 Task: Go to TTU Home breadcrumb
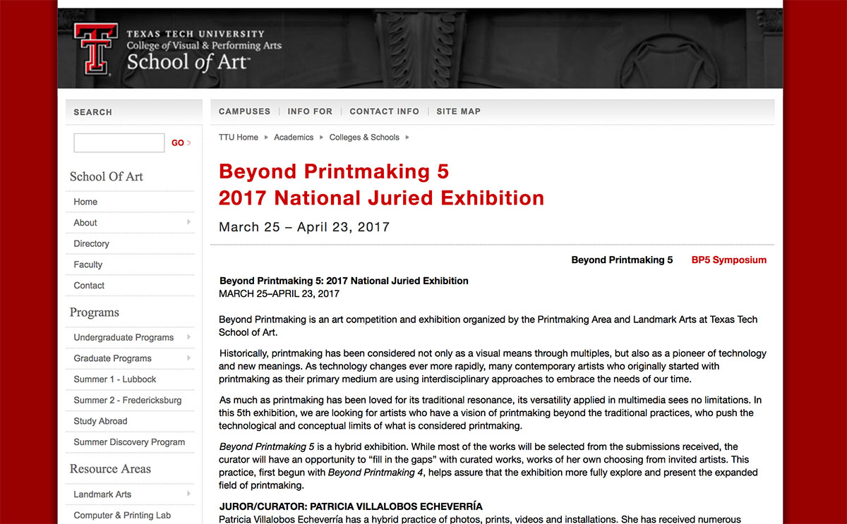tap(239, 138)
